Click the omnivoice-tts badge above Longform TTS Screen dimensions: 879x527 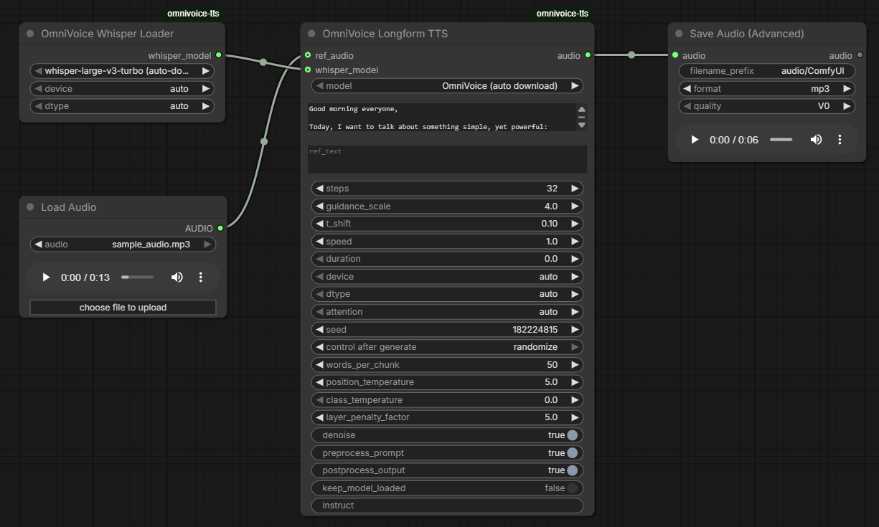[x=563, y=14]
